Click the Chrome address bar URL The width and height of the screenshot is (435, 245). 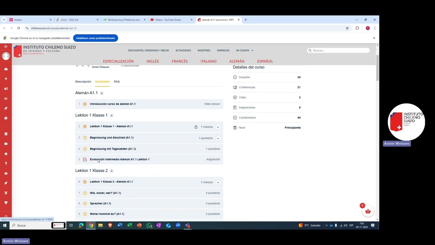54,28
